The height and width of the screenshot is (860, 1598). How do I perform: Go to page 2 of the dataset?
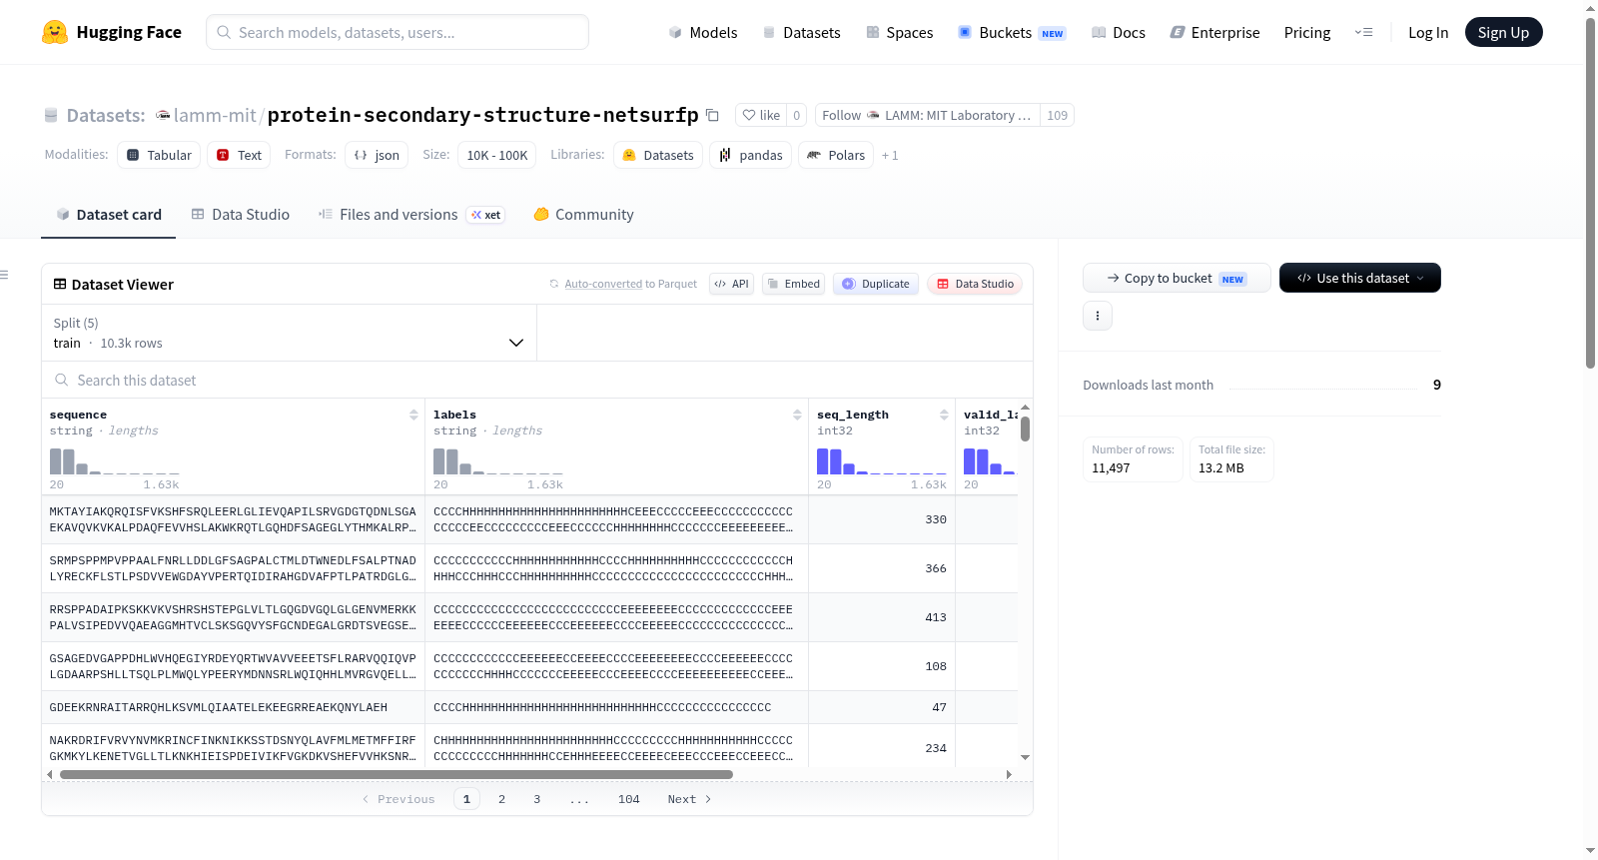click(501, 799)
